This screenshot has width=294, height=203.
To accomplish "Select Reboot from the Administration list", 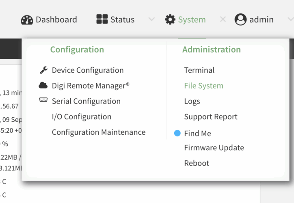I will [197, 163].
